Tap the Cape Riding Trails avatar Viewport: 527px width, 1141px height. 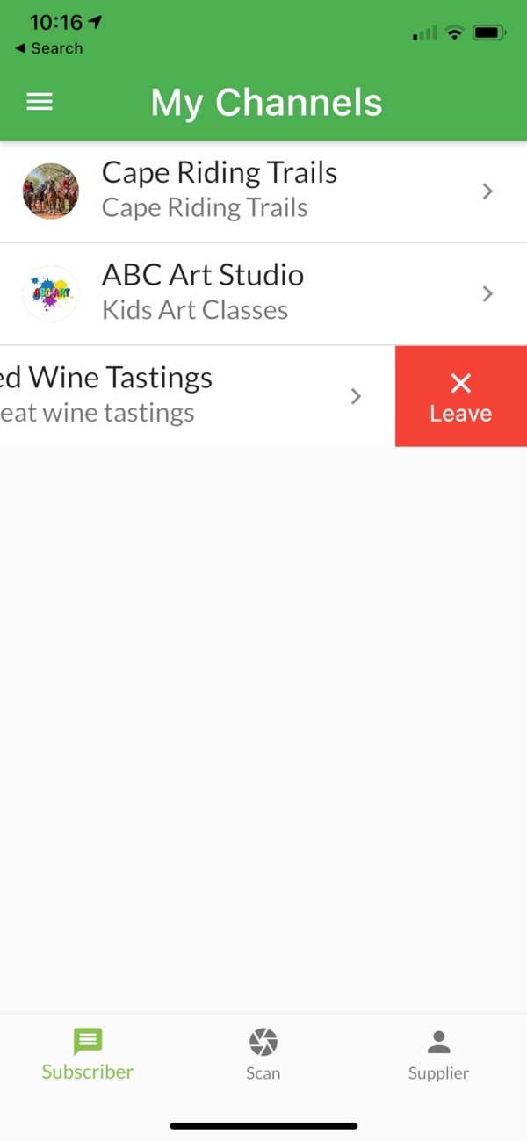pos(51,191)
